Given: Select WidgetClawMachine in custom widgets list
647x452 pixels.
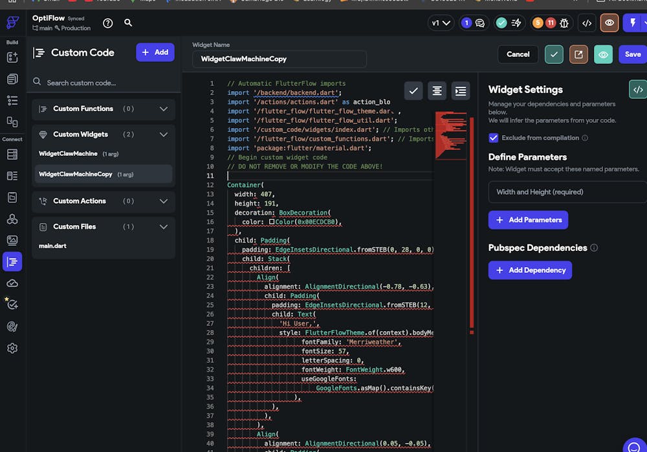Looking at the screenshot, I should pos(68,154).
